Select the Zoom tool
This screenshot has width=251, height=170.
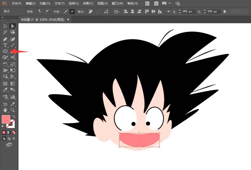point(13,110)
